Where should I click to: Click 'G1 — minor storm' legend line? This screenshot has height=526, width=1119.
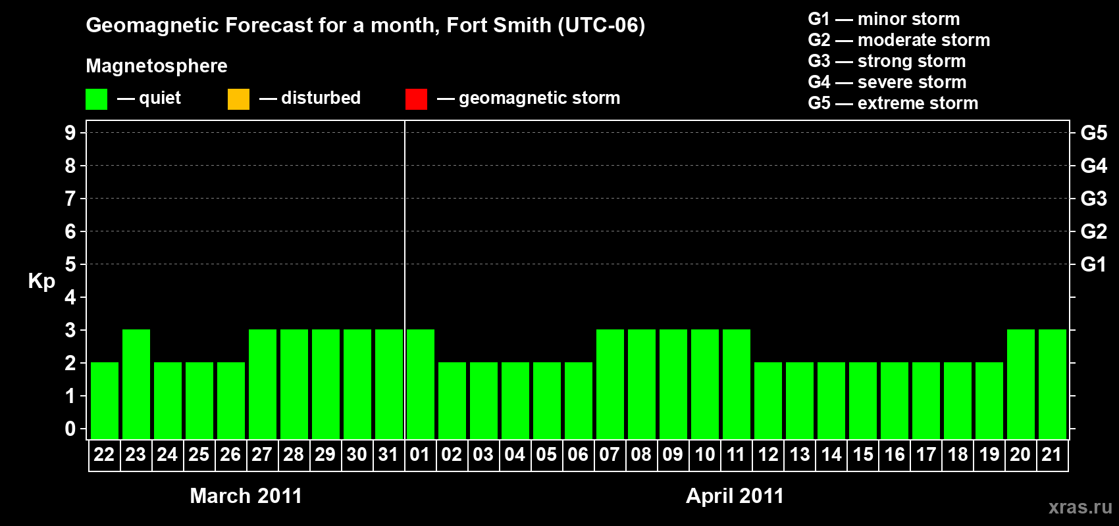[884, 19]
